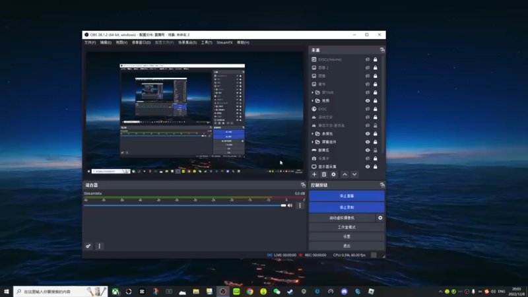Image resolution: width=528 pixels, height=297 pixels.
Task: Open source properties gear below sources list
Action: 333,174
